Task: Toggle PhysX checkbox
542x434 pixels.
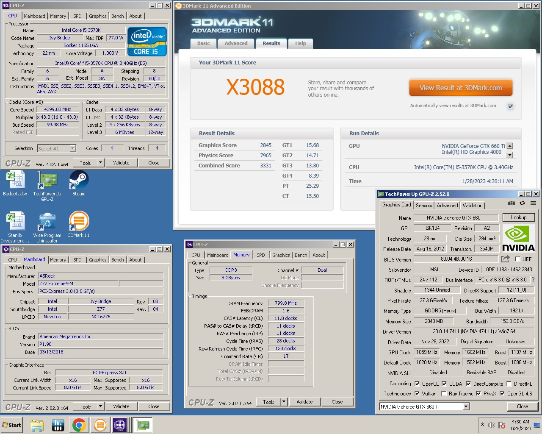Action: pyautogui.click(x=478, y=393)
